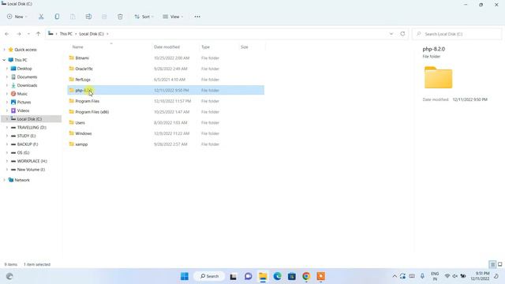Image resolution: width=505 pixels, height=284 pixels.
Task: Expand Quick access in navigation pane
Action: pyautogui.click(x=4, y=50)
